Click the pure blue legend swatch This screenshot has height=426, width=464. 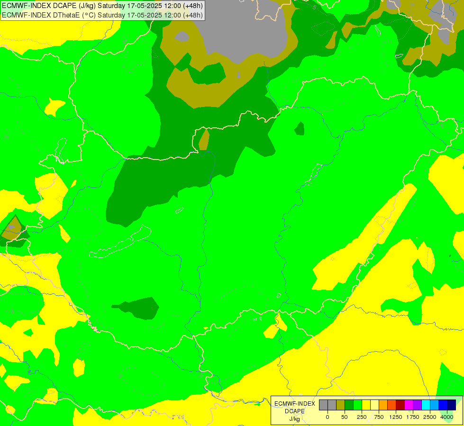coord(443,405)
